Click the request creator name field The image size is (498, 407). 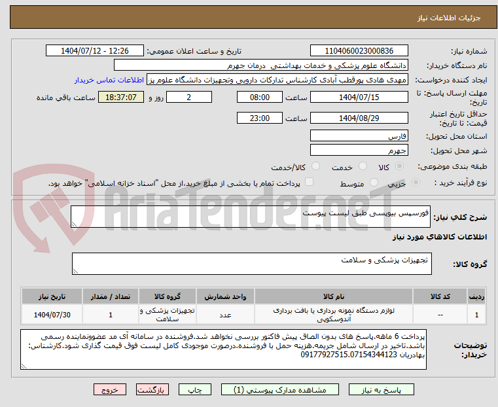coord(277,80)
